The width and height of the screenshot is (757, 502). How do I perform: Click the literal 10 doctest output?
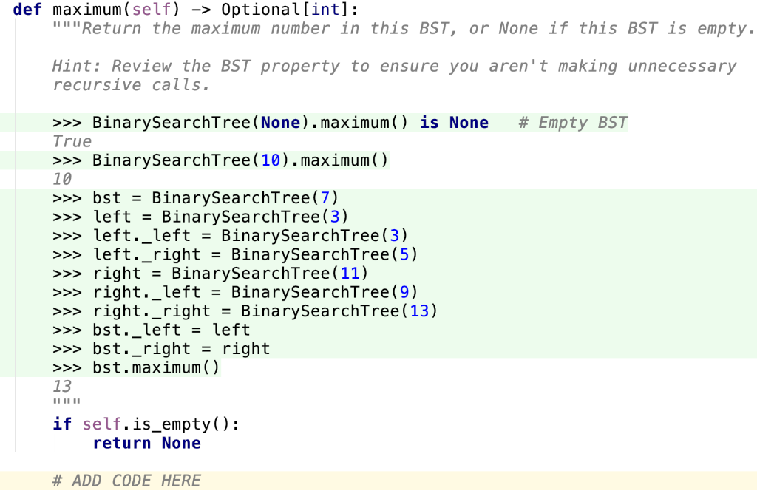[x=60, y=179]
